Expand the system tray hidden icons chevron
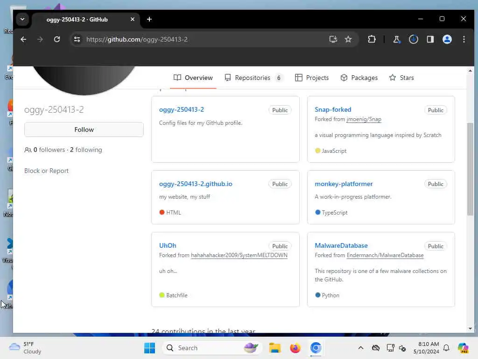This screenshot has height=359, width=478. [361, 348]
